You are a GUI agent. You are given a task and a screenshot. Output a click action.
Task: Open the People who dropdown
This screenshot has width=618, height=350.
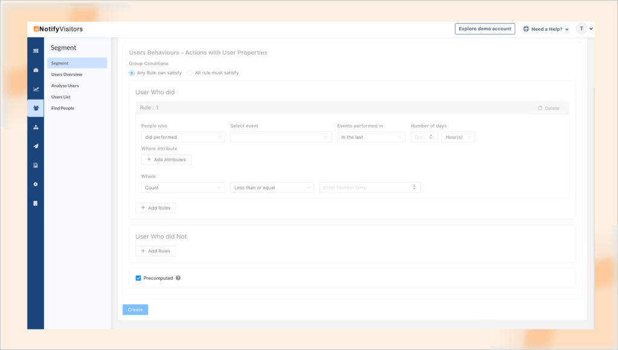point(183,137)
